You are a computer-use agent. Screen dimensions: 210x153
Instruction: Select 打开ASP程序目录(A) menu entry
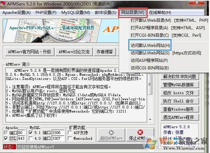pyautogui.click(x=168, y=28)
